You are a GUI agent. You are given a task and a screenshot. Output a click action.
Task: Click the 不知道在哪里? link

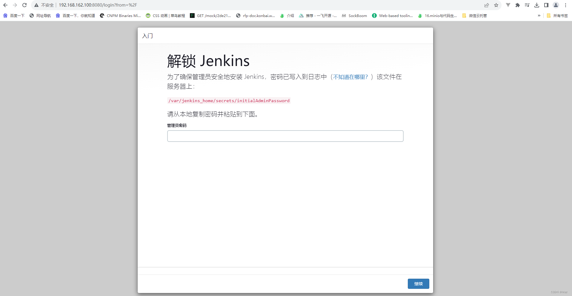350,77
